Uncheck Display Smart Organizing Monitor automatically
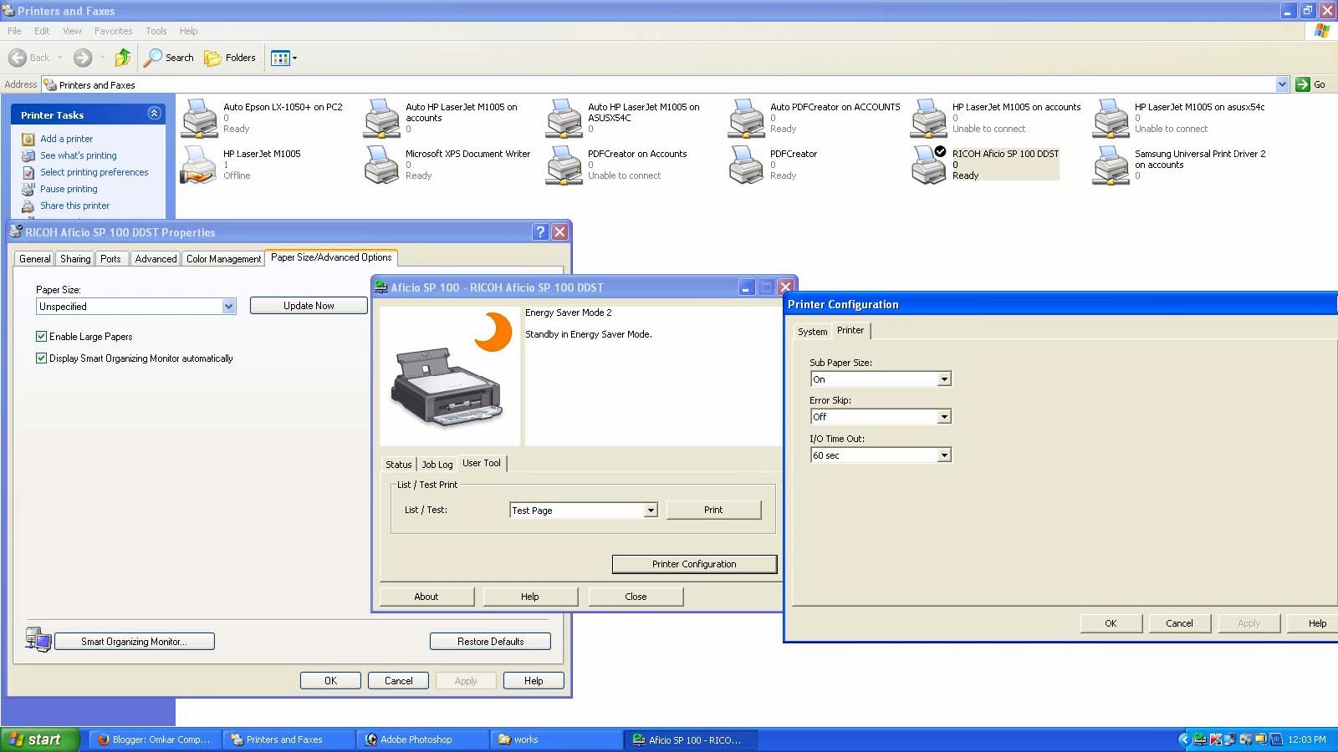Image resolution: width=1338 pixels, height=752 pixels. point(41,358)
